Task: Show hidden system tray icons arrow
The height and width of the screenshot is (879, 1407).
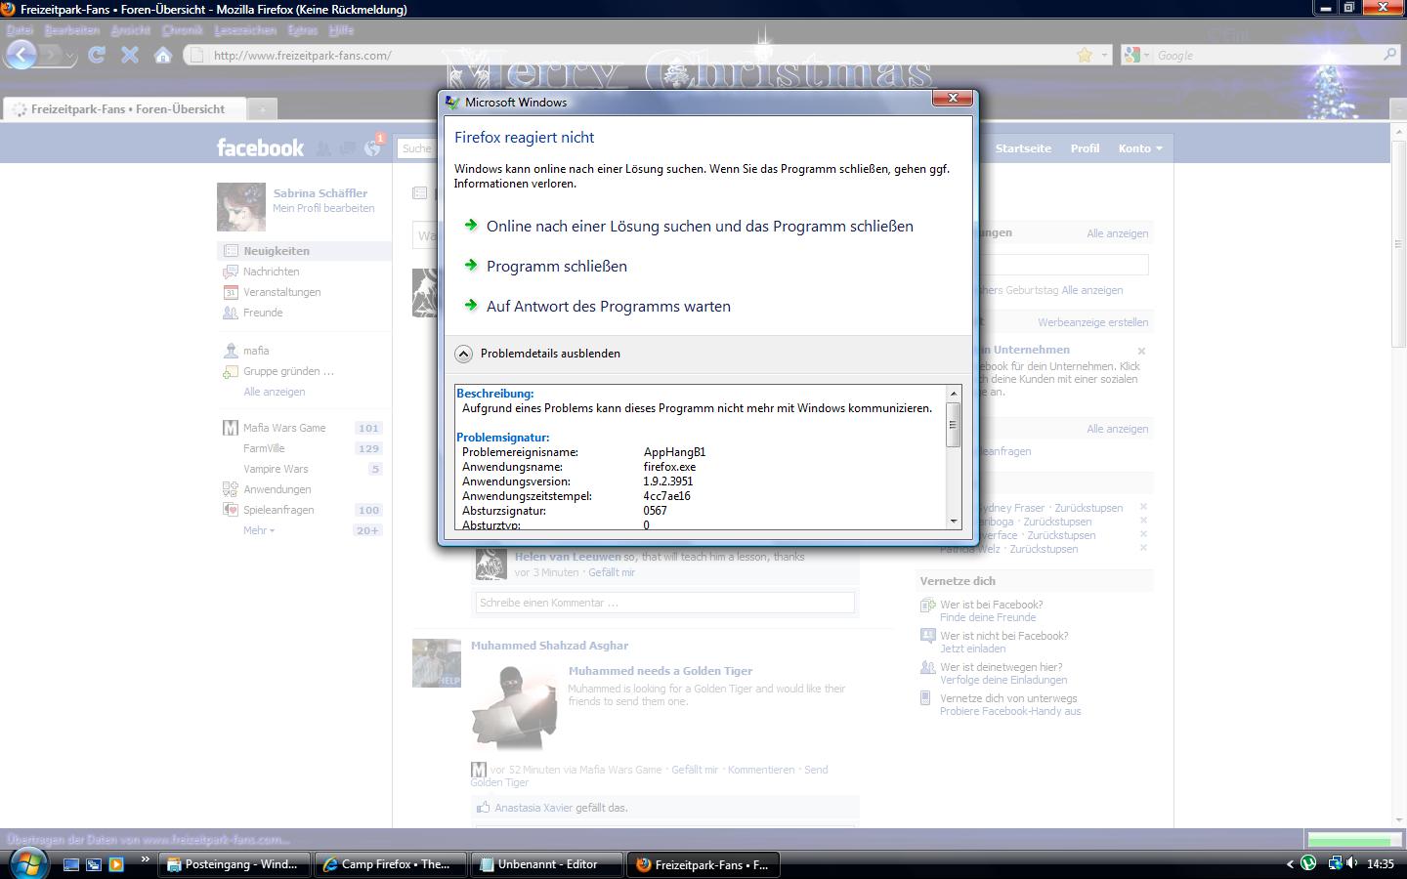Action: click(1290, 863)
